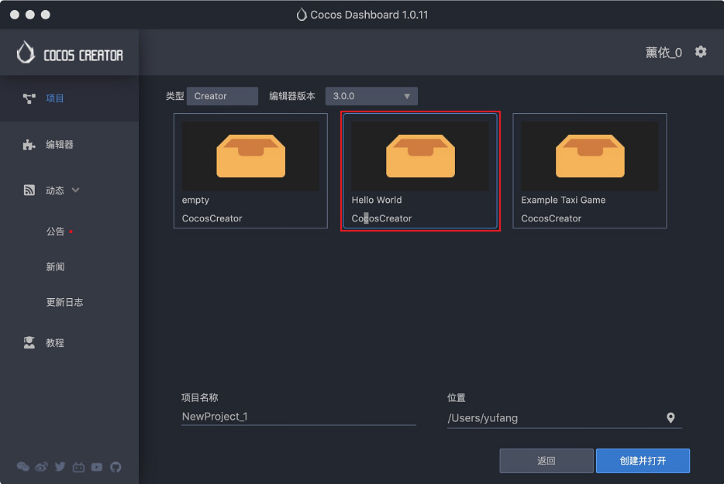This screenshot has height=484, width=724.
Task: Expand the 动态 sidebar section chevron
Action: [x=76, y=190]
